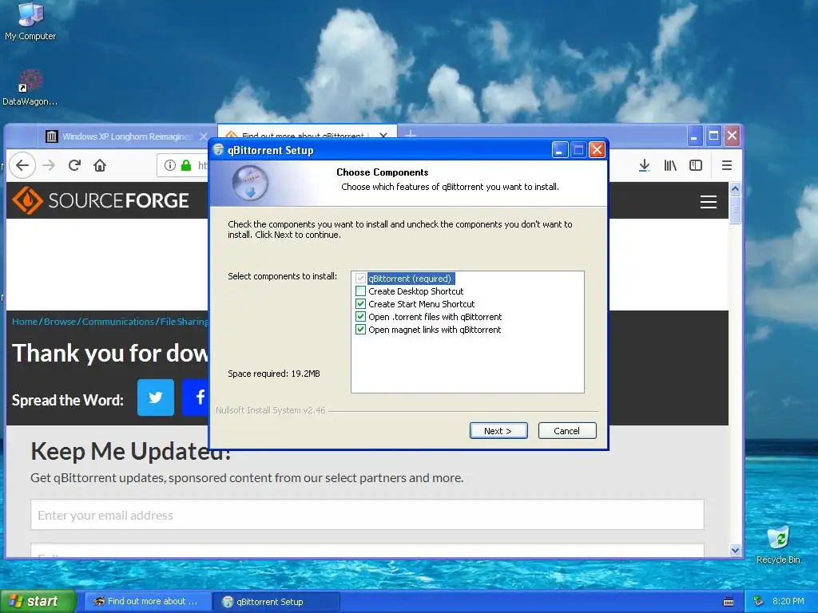The width and height of the screenshot is (818, 613).
Task: Click the page scrollbar up arrow
Action: click(735, 188)
